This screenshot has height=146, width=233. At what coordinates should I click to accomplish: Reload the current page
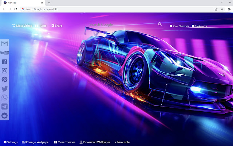click(16, 9)
